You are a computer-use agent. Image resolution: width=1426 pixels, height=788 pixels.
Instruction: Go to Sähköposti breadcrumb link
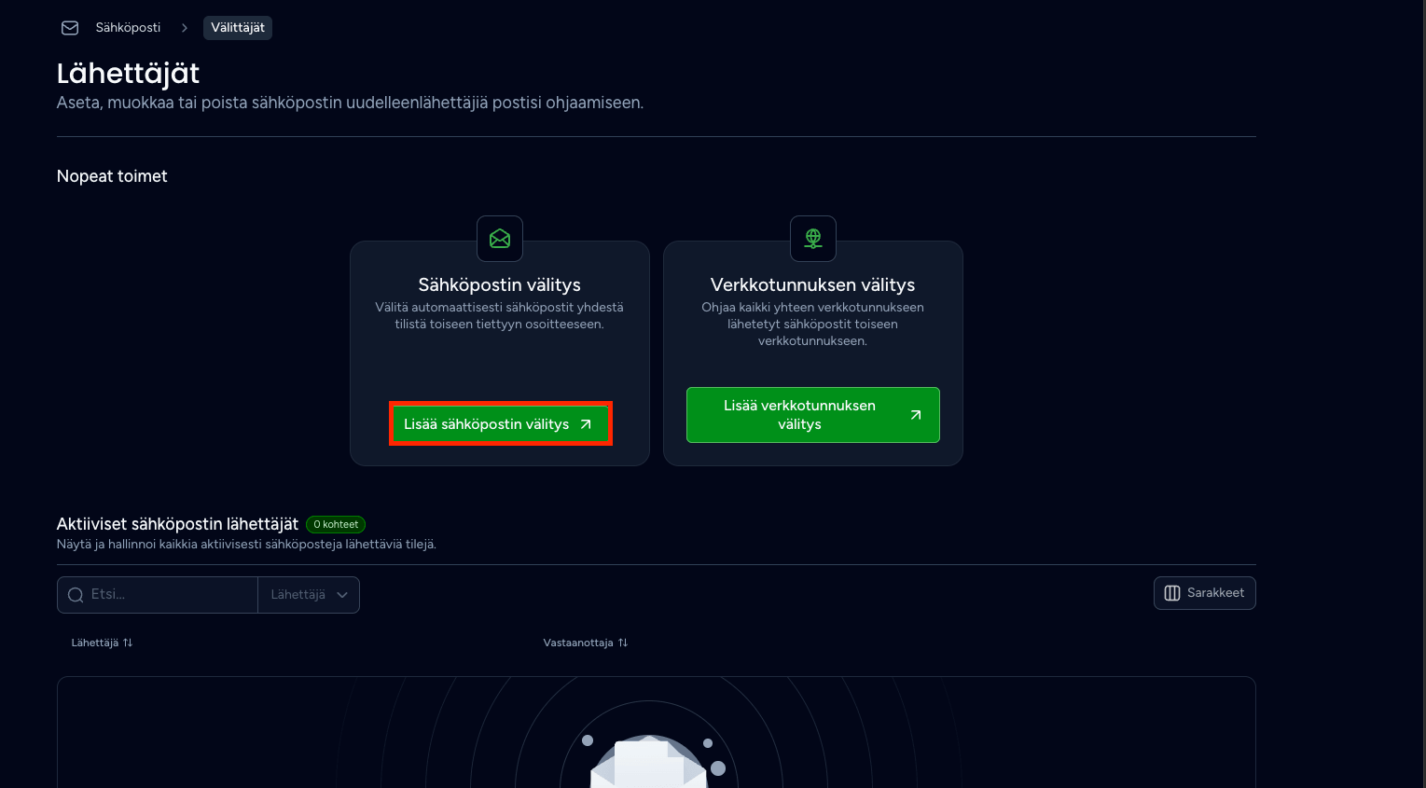point(128,28)
